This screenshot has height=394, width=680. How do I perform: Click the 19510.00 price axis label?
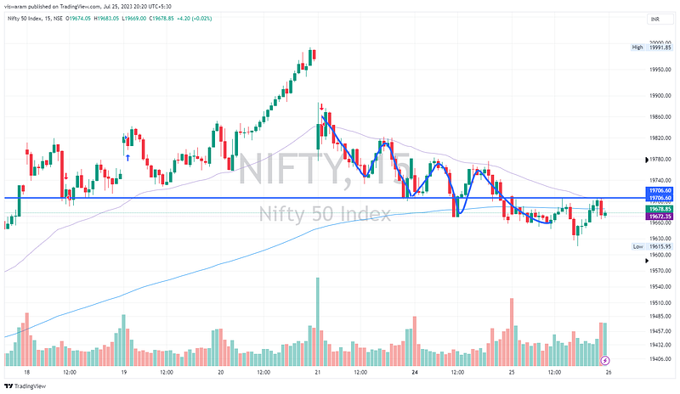[660, 303]
